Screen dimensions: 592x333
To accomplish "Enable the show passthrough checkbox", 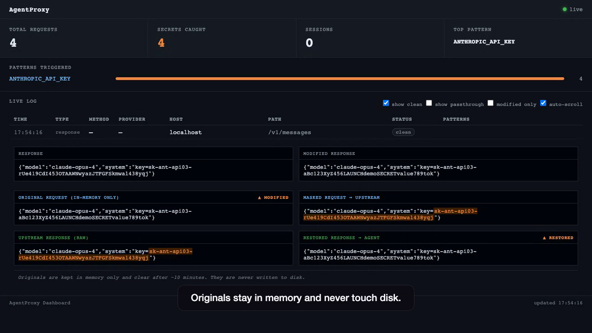I will pyautogui.click(x=429, y=103).
